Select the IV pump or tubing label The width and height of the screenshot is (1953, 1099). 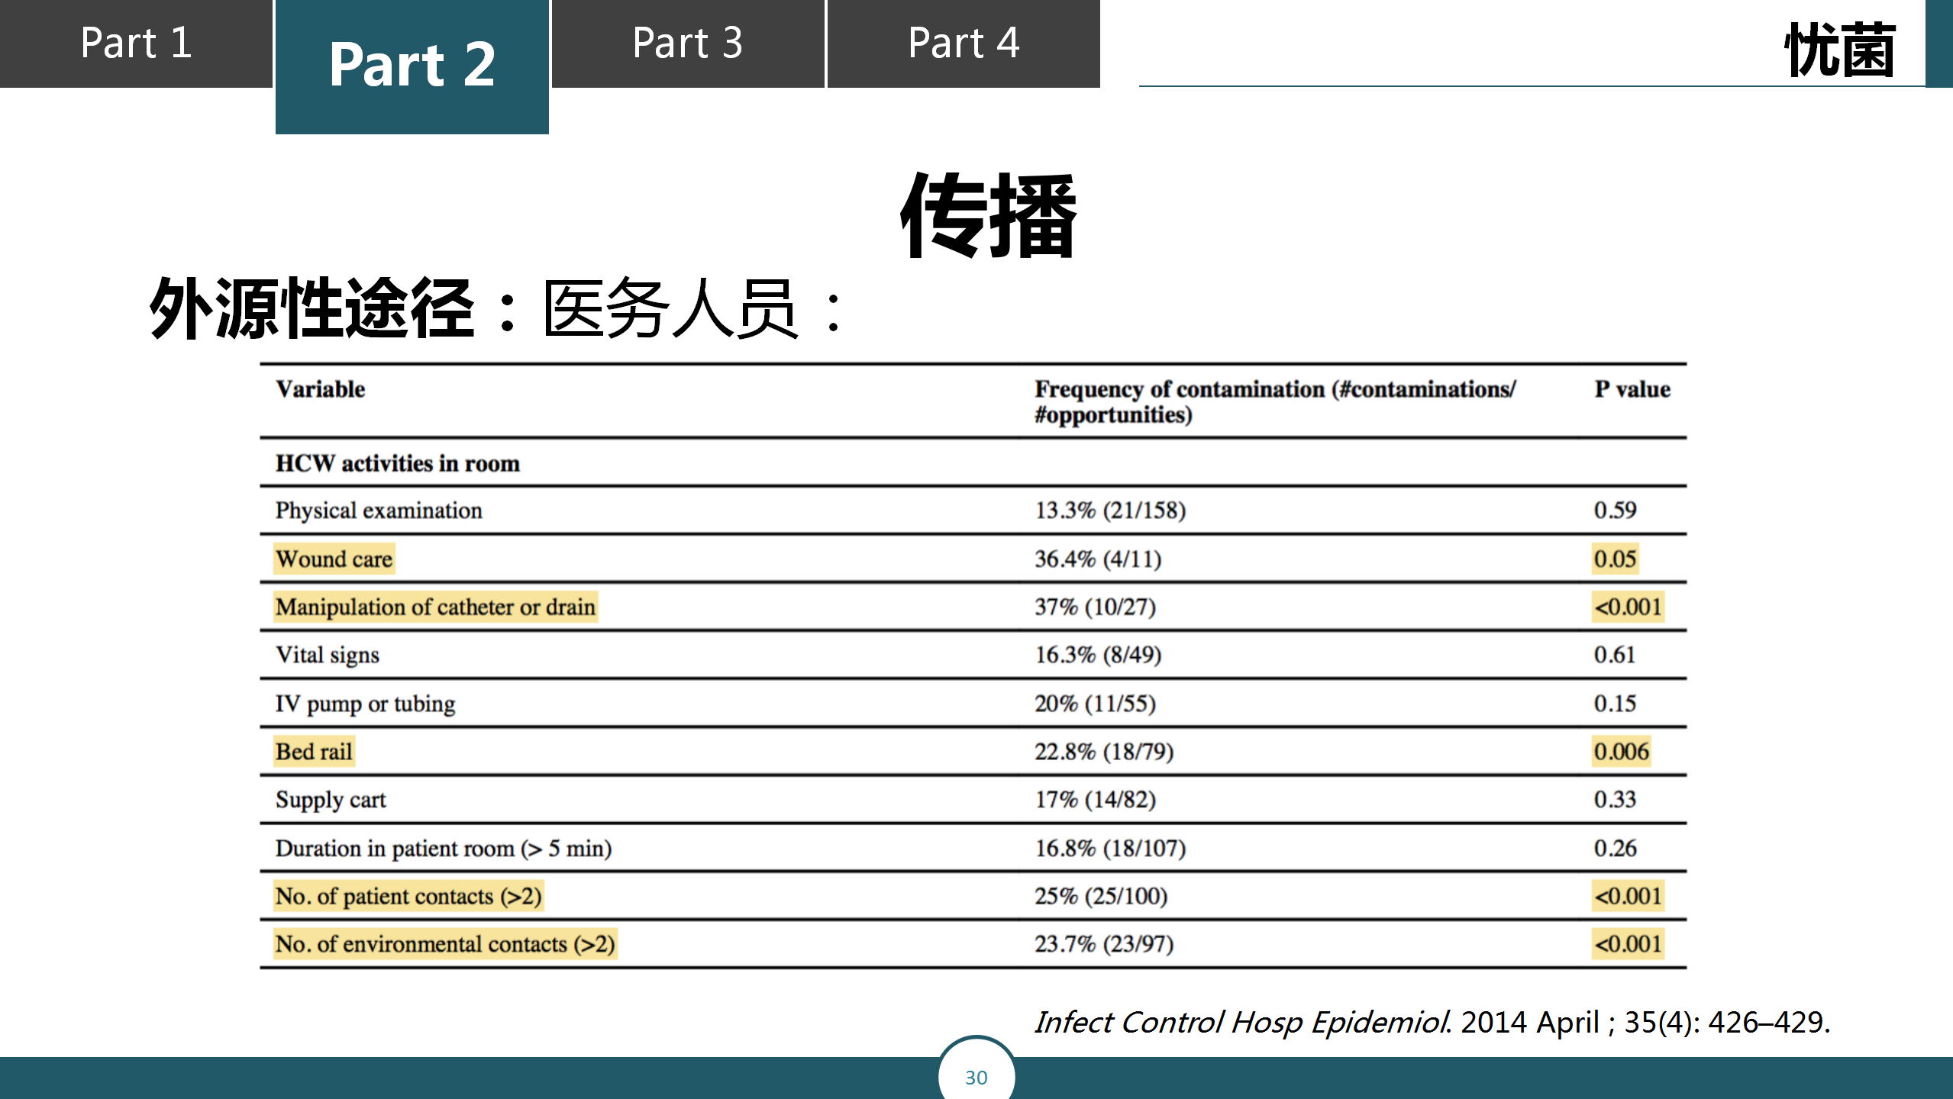click(x=365, y=704)
